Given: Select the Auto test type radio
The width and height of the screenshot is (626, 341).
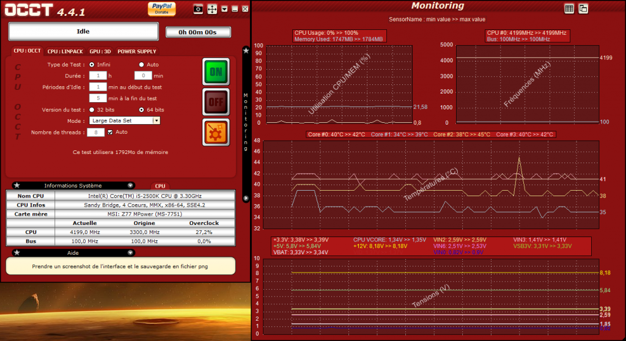Looking at the screenshot, I should click(x=141, y=65).
